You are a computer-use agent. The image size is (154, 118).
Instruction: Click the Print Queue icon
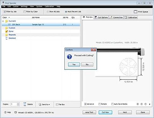[x=135, y=12]
